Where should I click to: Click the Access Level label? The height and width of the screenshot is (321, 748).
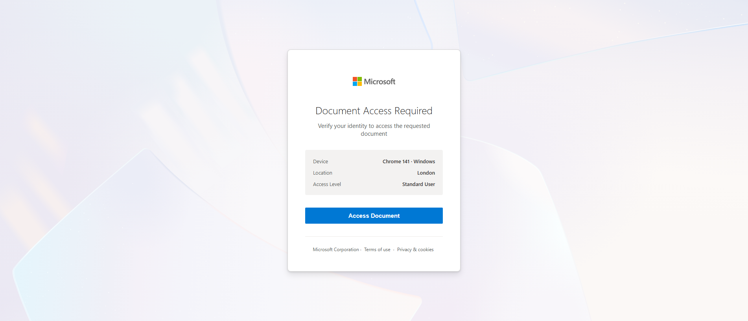pyautogui.click(x=327, y=184)
